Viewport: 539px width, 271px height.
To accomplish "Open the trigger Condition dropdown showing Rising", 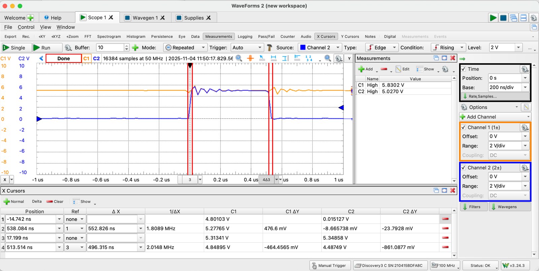I will pyautogui.click(x=448, y=48).
